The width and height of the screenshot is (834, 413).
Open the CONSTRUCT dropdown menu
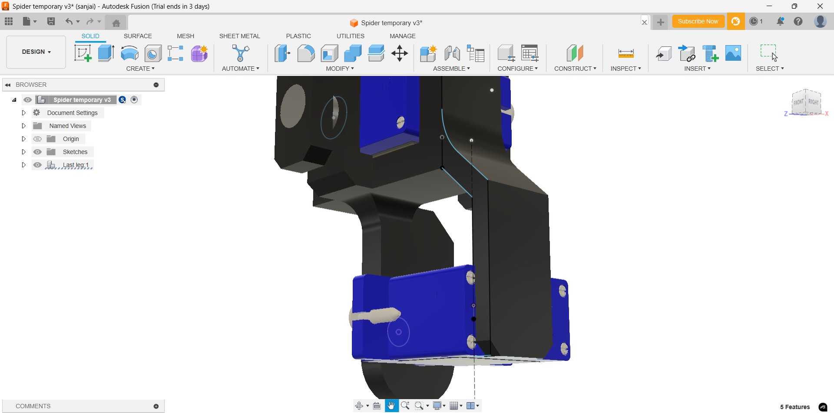(575, 69)
